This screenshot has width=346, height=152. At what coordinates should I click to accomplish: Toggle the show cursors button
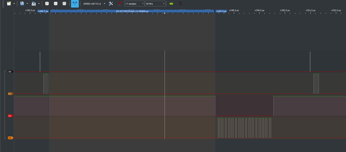(x=74, y=3)
